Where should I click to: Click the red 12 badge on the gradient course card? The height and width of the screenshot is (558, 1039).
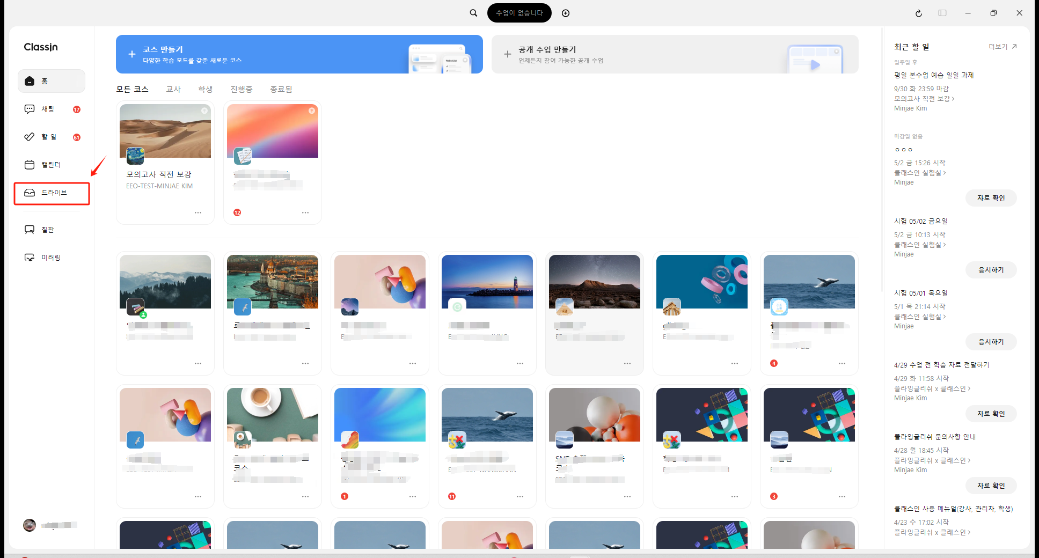(x=237, y=212)
